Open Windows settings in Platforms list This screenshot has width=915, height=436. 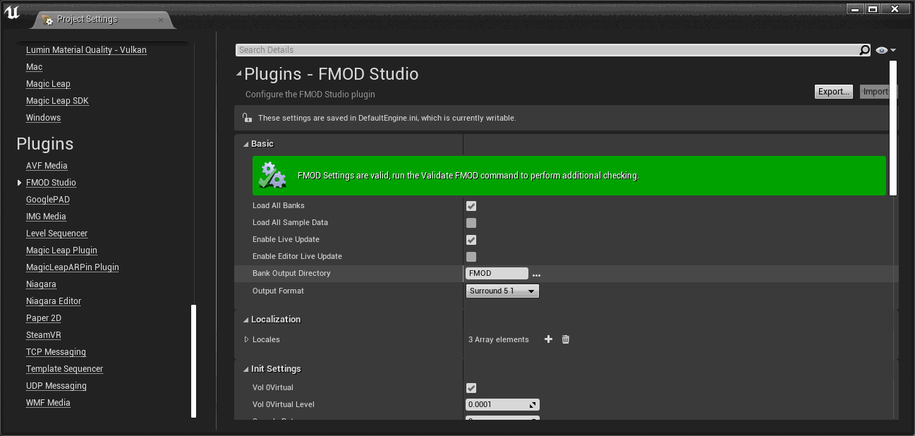pyautogui.click(x=43, y=117)
